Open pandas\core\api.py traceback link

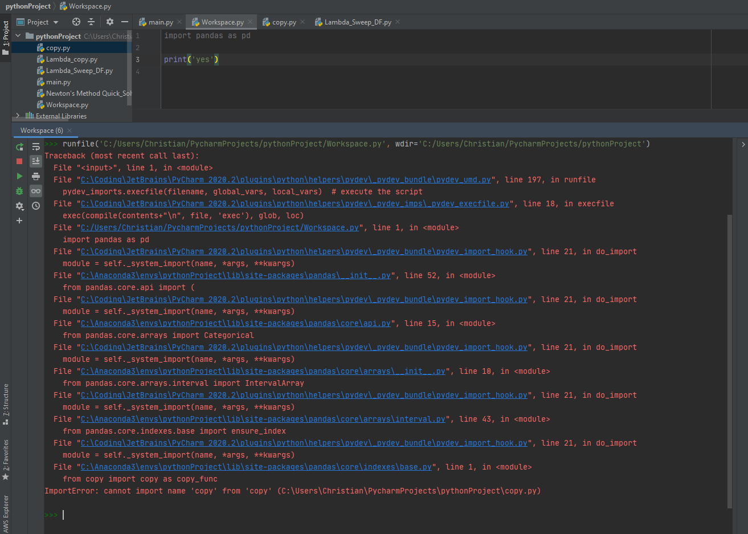click(236, 323)
